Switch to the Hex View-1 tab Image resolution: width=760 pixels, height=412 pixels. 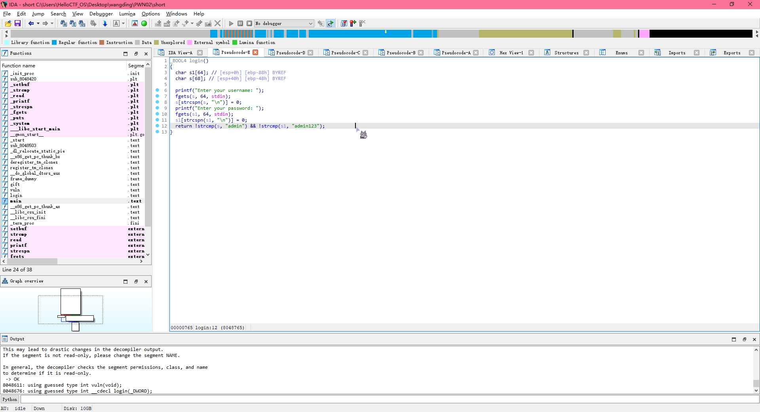[x=511, y=53]
